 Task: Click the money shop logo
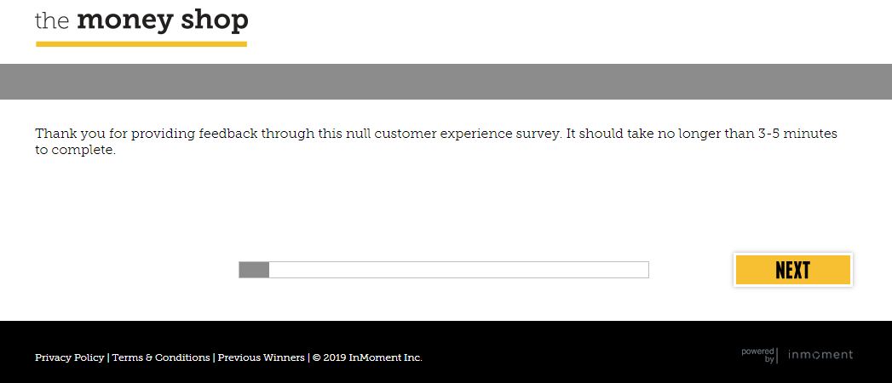[141, 20]
